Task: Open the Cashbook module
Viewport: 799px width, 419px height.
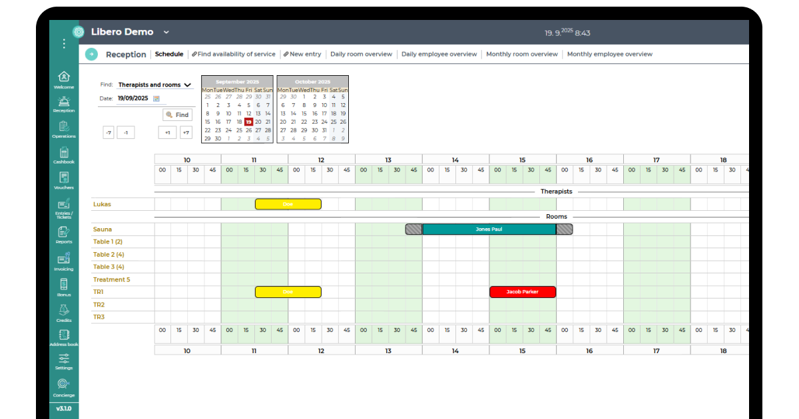Action: (x=64, y=155)
